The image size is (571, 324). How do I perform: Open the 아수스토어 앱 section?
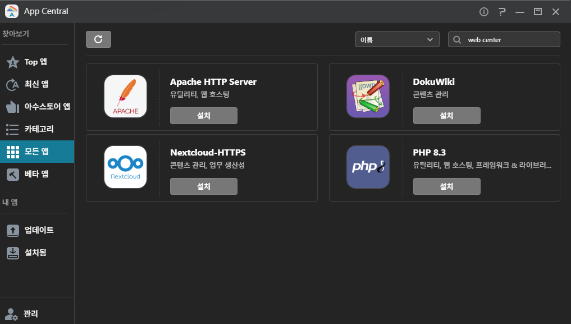(37, 107)
